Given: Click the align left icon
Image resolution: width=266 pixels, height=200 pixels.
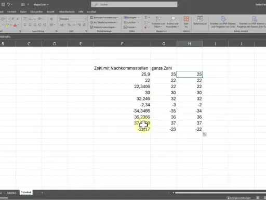Looking at the screenshot, I should point(25,25).
